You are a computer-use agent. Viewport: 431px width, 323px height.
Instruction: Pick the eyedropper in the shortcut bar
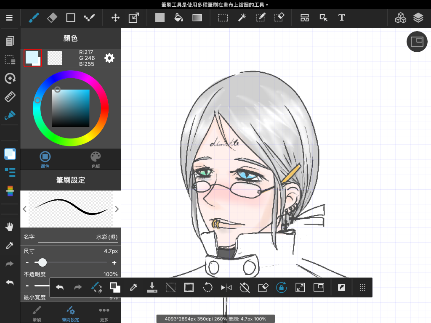133,288
